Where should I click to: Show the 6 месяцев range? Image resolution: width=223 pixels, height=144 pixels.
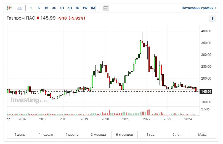(124, 134)
